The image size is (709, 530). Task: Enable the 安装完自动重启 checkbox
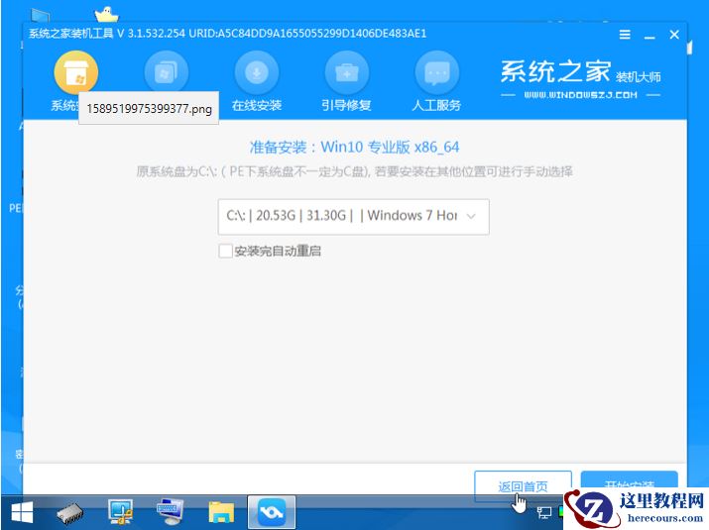pos(225,251)
